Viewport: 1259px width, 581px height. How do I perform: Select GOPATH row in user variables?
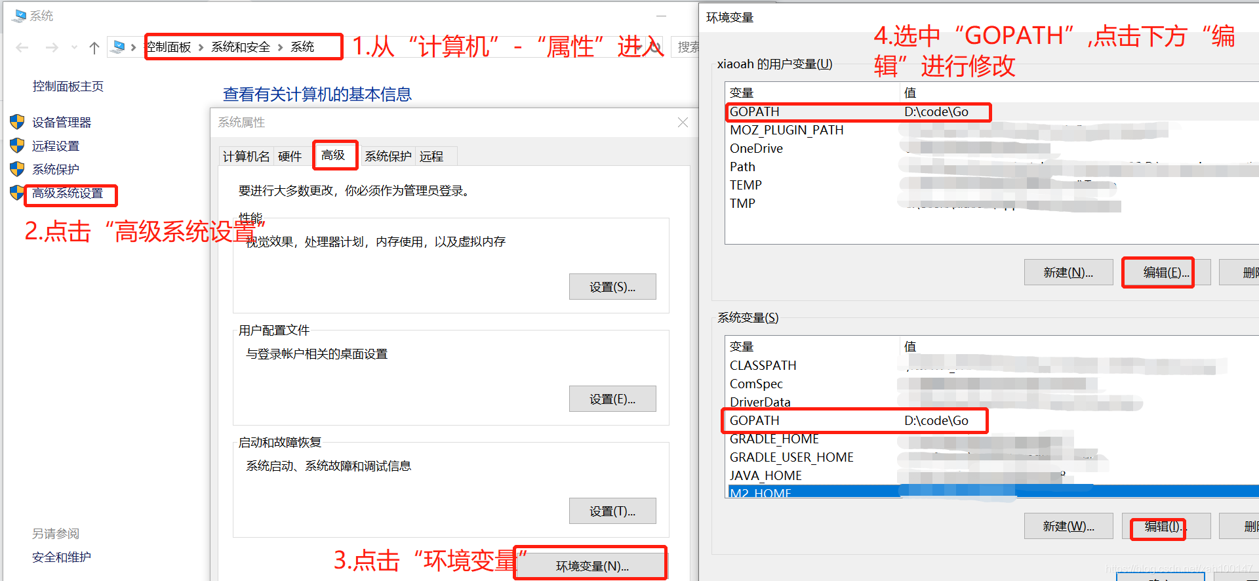991,111
